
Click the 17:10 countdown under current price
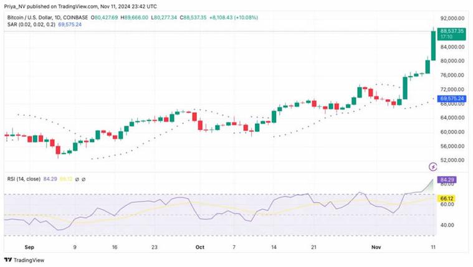pyautogui.click(x=446, y=37)
